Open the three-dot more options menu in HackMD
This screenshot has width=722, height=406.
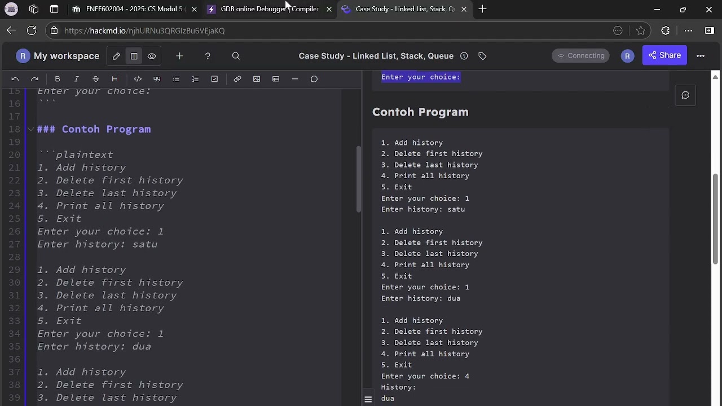click(x=701, y=55)
